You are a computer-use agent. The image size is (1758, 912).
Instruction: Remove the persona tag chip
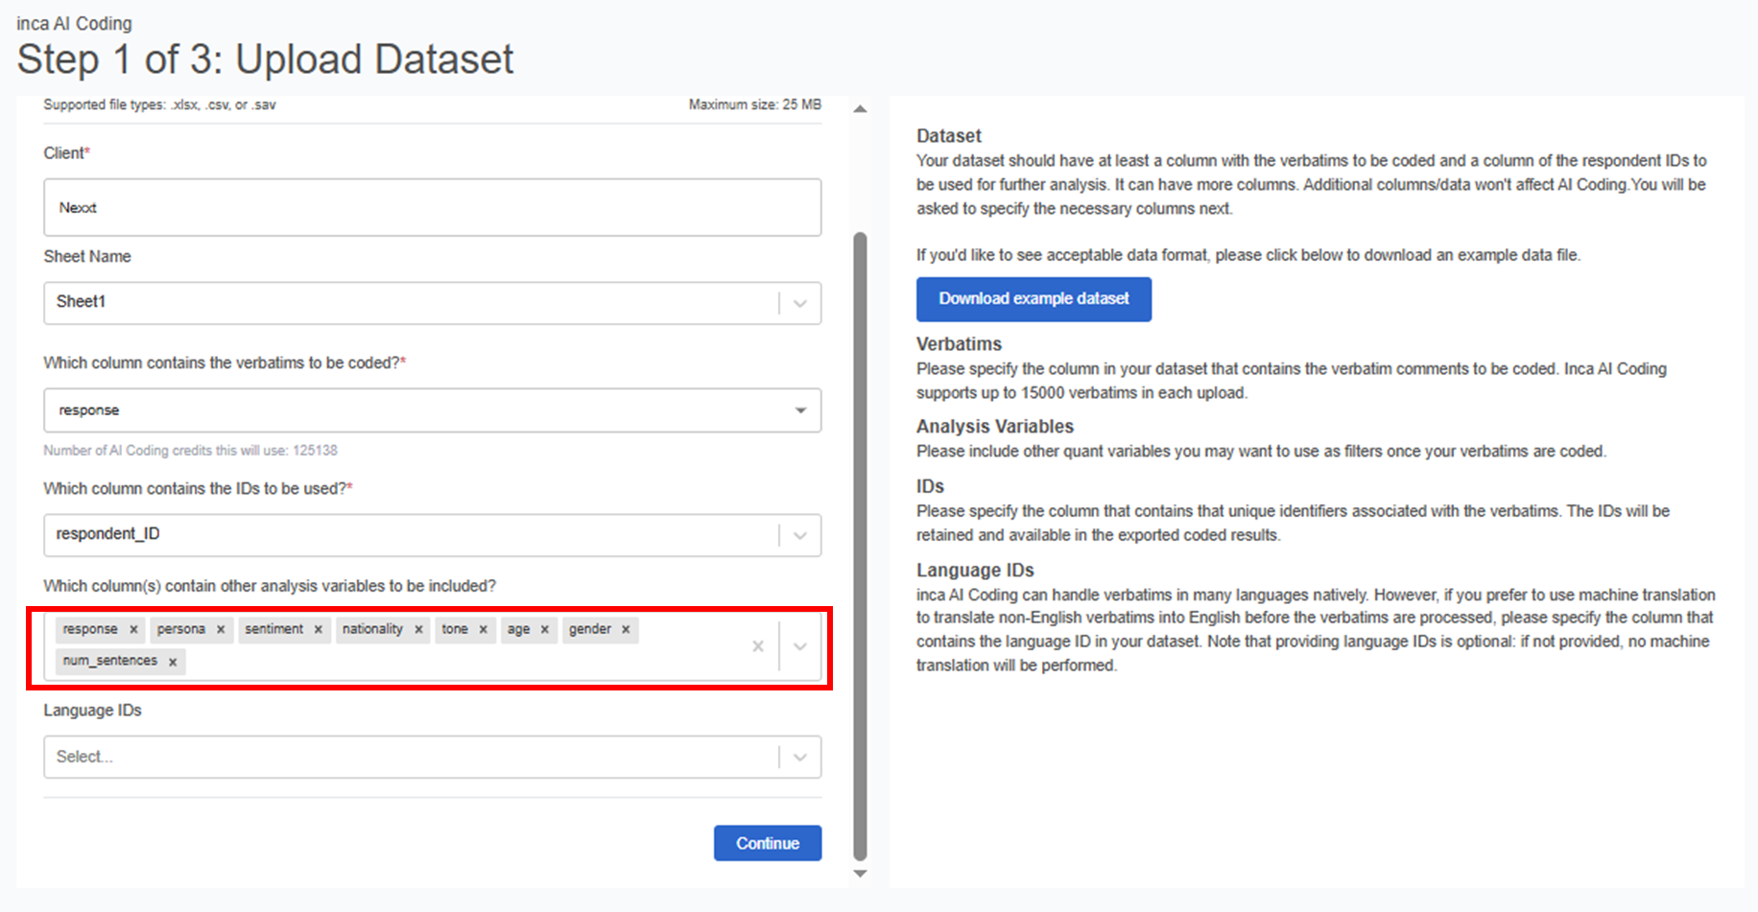point(221,630)
